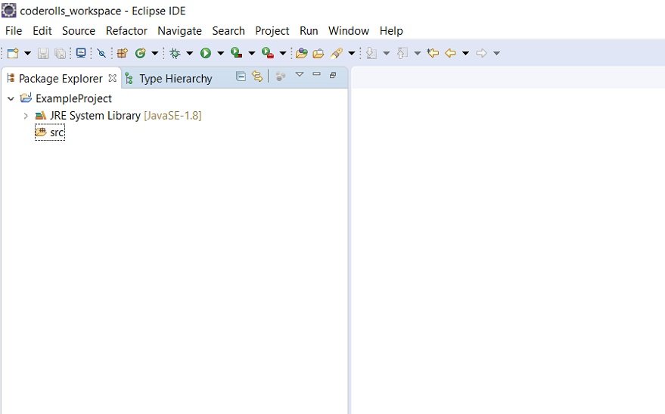Viewport: 665px width, 414px height.
Task: Click the New Java Package icon
Action: click(x=123, y=53)
